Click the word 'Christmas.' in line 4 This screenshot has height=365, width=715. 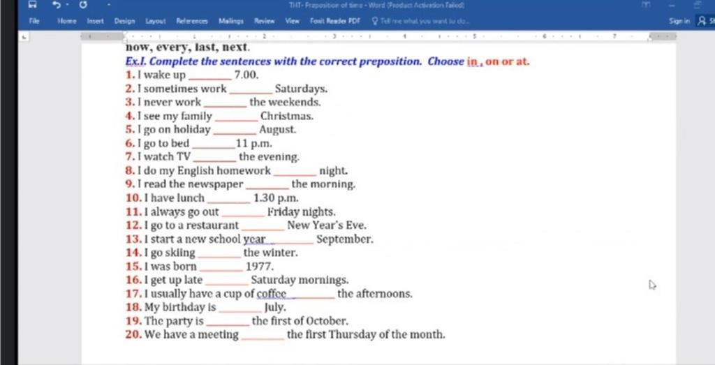coord(287,116)
